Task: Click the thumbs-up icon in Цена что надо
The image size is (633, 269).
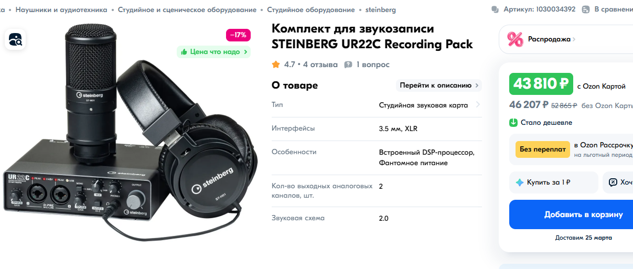Action: tap(184, 52)
